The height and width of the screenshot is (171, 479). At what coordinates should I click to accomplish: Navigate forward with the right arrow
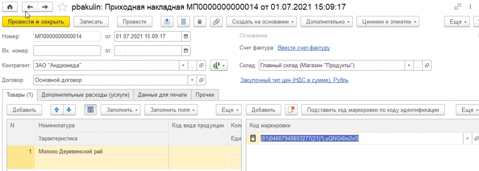(x=45, y=7)
